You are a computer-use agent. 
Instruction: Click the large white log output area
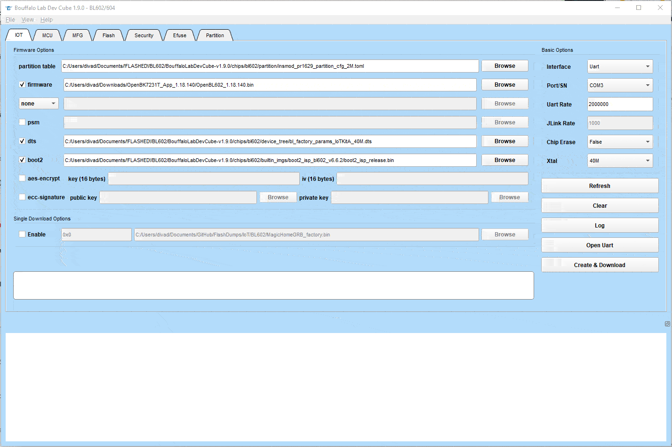336,387
